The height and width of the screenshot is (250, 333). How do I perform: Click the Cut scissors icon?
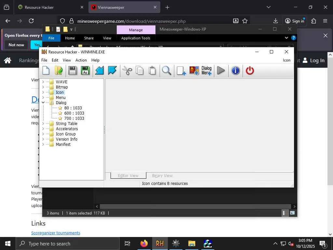[127, 71]
